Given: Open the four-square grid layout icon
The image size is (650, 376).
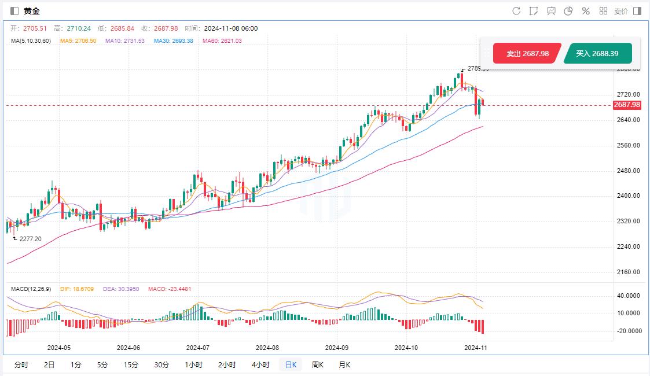Looking at the screenshot, I should (603, 11).
